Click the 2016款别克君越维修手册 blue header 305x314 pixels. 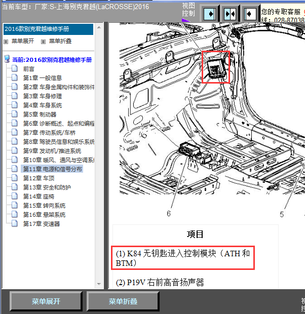48,29
